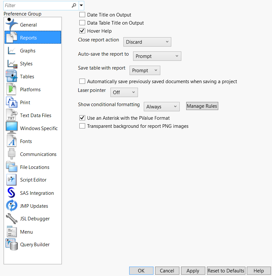Open the Laser pointer dropdown
This screenshot has width=272, height=276.
pyautogui.click(x=124, y=93)
